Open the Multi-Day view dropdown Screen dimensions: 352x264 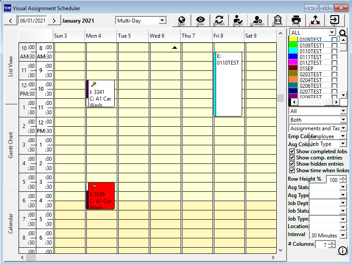(x=162, y=20)
